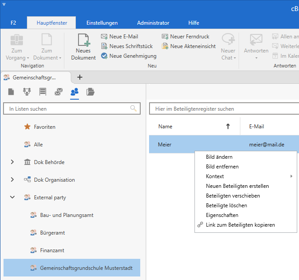Click the magnifier icon in the list search
Screen dimensions: 299x280
(133, 108)
